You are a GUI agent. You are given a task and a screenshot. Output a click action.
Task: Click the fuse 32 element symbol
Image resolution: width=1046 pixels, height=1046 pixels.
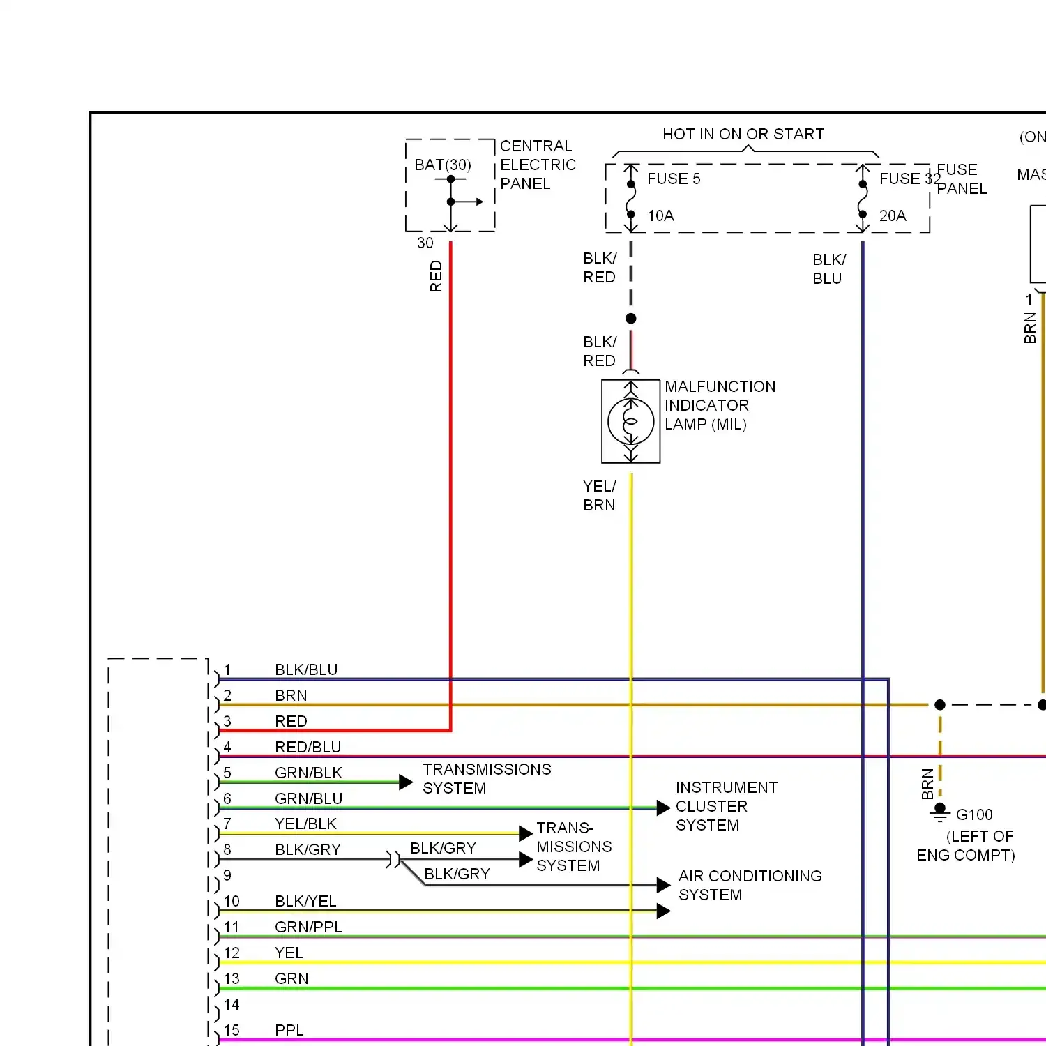(x=863, y=199)
